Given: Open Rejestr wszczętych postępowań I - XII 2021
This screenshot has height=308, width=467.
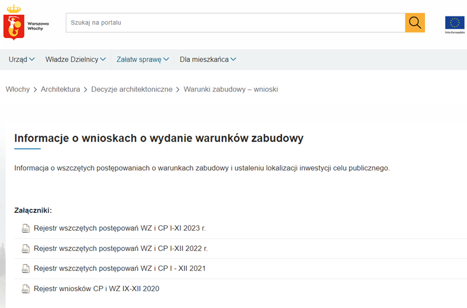Looking at the screenshot, I should 119,269.
